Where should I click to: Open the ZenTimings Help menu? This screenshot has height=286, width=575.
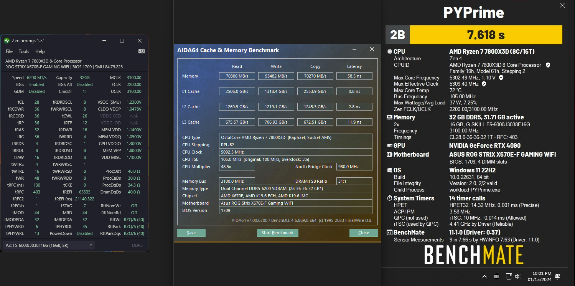pyautogui.click(x=40, y=51)
